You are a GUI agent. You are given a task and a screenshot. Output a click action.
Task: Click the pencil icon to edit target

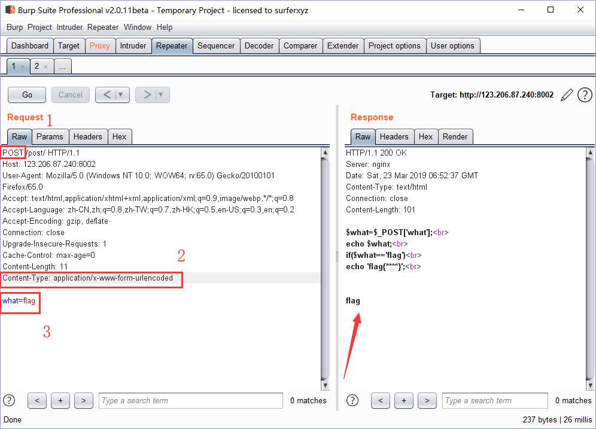tap(567, 95)
